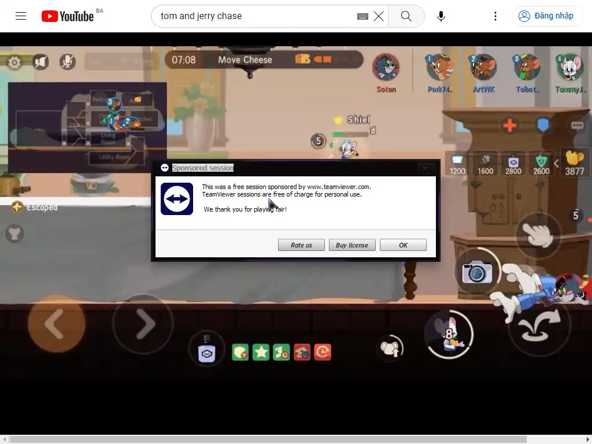Select player 4 white mouse avatar TommyJ
This screenshot has height=444, width=592.
coord(569,67)
